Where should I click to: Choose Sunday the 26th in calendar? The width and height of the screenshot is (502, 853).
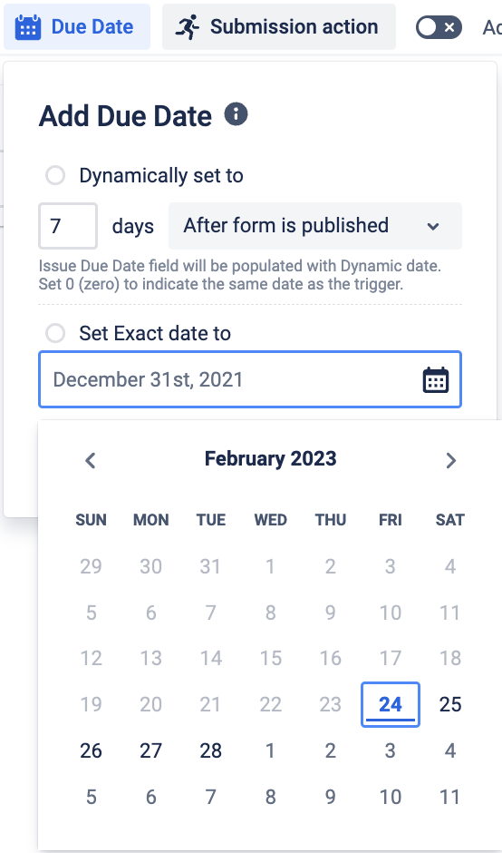tap(91, 750)
